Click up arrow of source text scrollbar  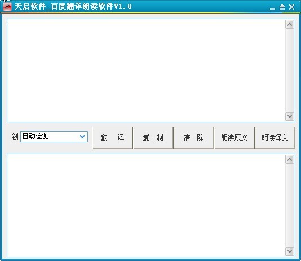coord(290,24)
